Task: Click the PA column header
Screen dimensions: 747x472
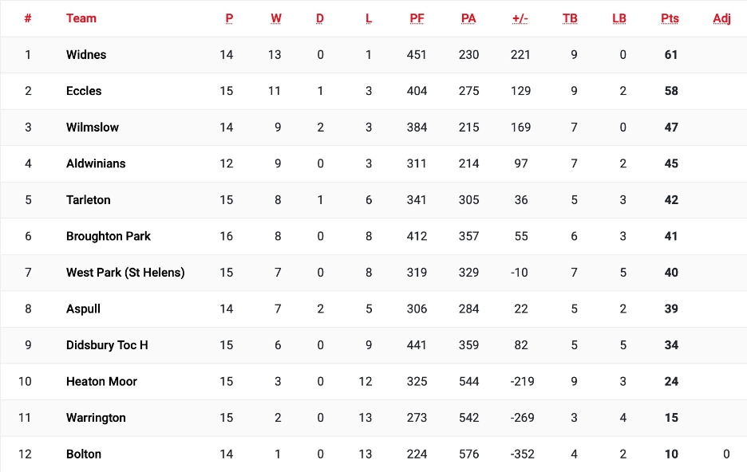Action: coord(468,18)
